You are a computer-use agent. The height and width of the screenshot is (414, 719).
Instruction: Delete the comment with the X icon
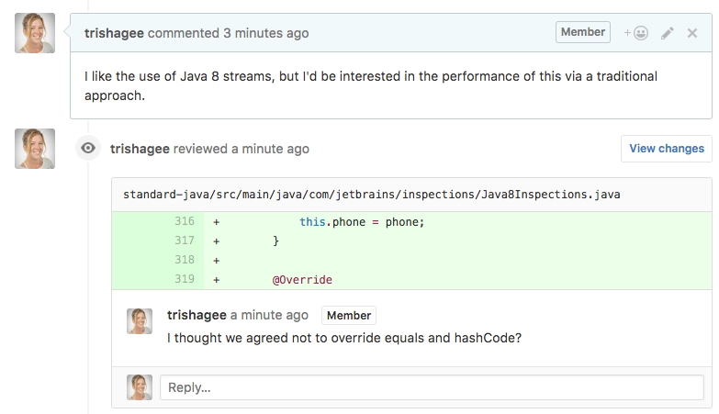692,33
